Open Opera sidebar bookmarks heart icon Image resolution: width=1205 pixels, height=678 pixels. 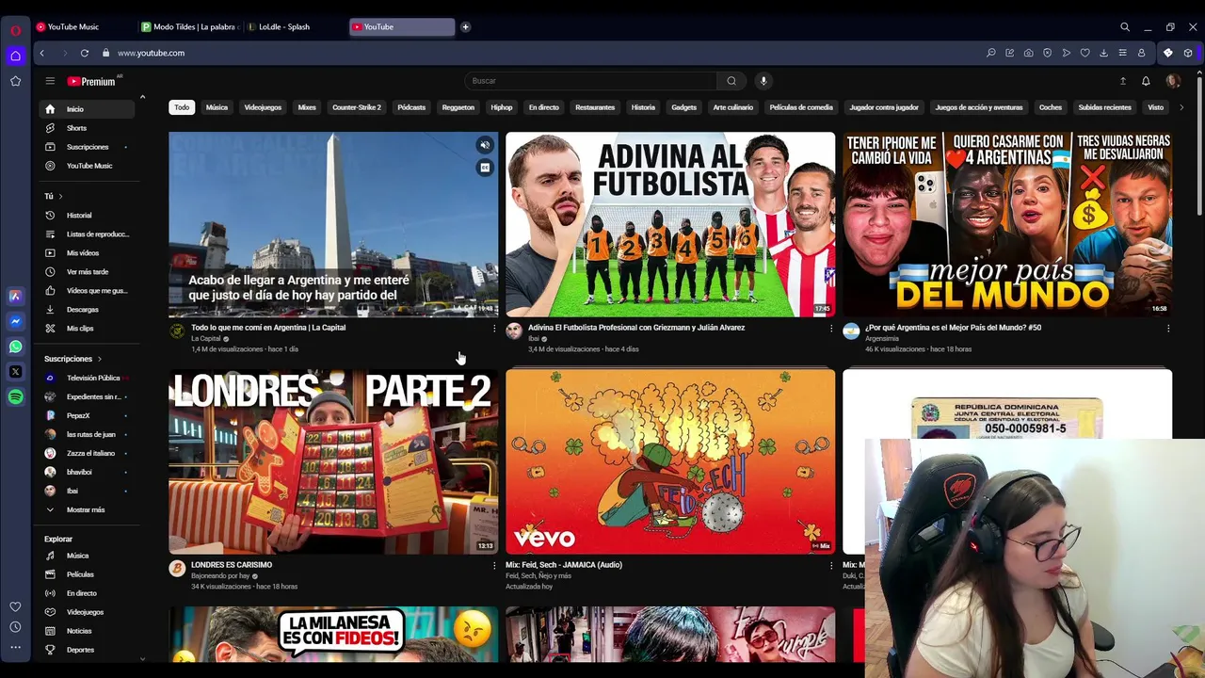[15, 607]
